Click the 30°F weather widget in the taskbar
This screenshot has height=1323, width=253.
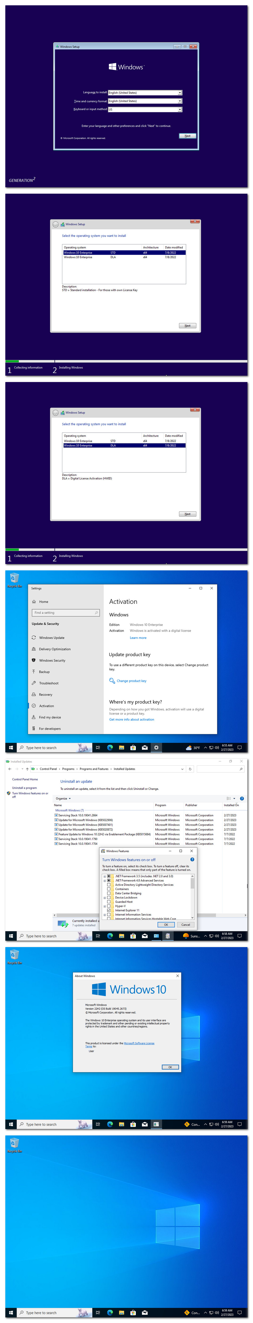[193, 748]
